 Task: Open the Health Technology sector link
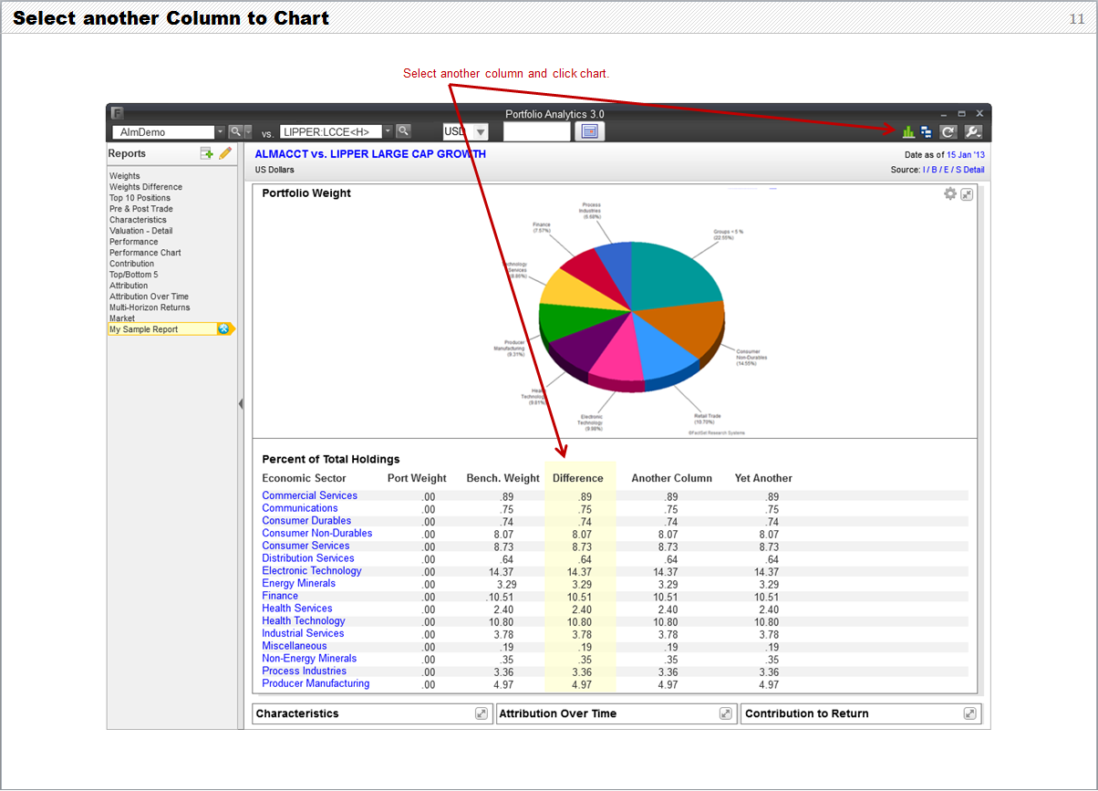click(304, 620)
